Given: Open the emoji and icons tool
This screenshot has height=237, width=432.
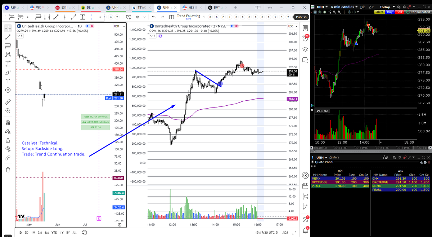Looking at the screenshot, I should pyautogui.click(x=8, y=90).
